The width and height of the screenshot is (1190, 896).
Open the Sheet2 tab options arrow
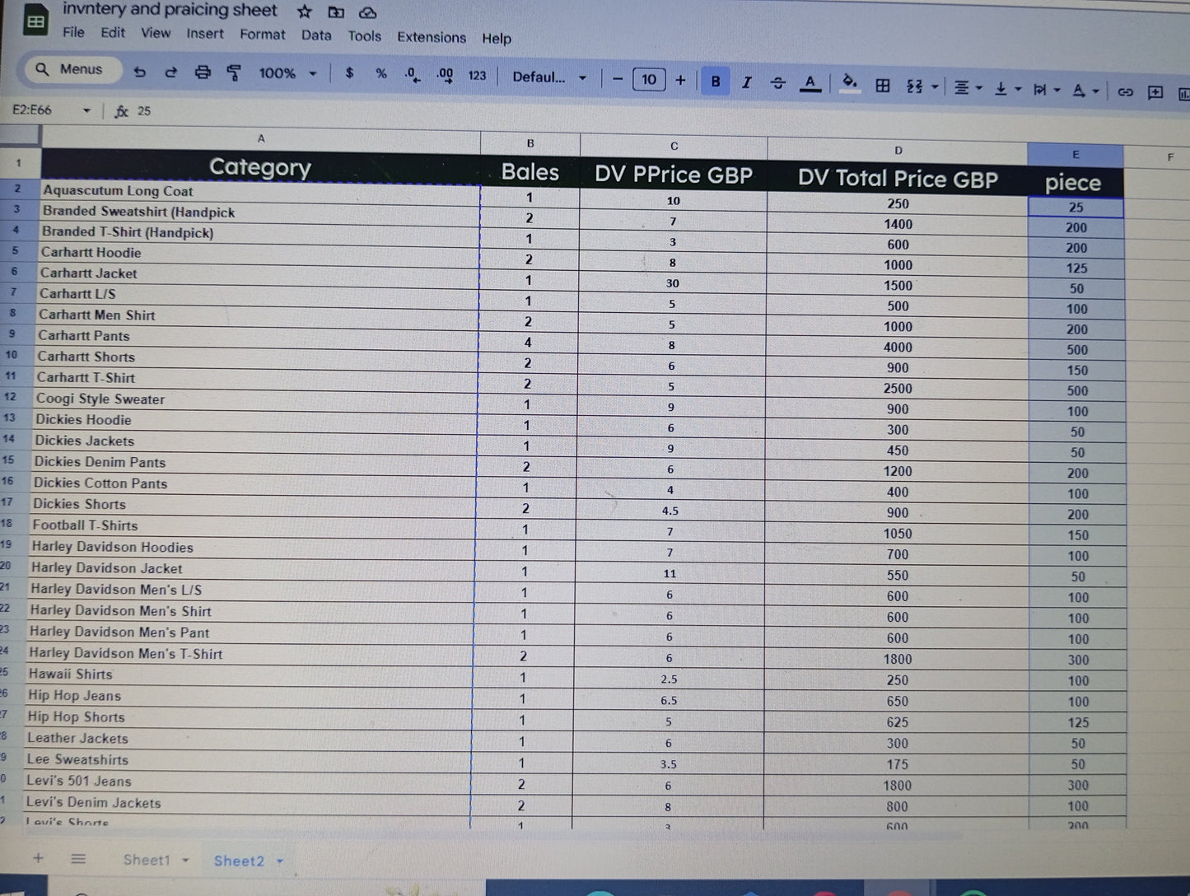pos(280,861)
